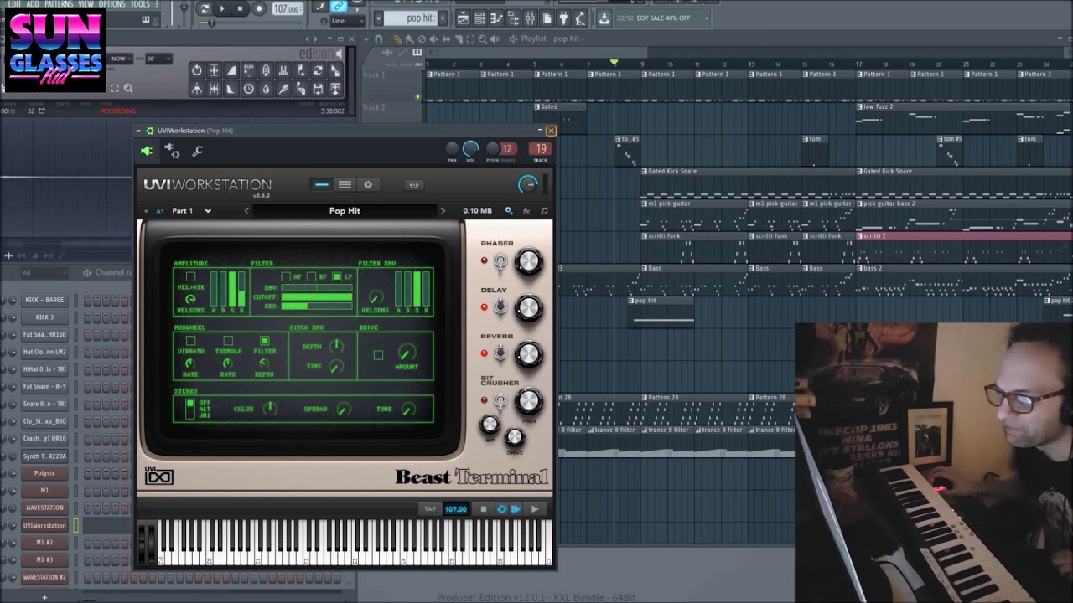Open the Line snap dropdown
The height and width of the screenshot is (603, 1073).
click(x=346, y=21)
